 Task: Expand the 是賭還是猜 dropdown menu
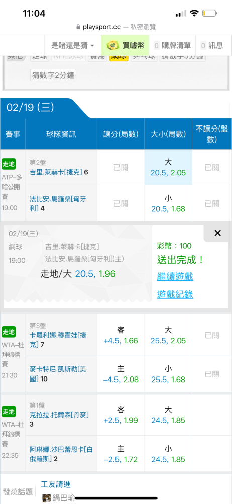[73, 46]
